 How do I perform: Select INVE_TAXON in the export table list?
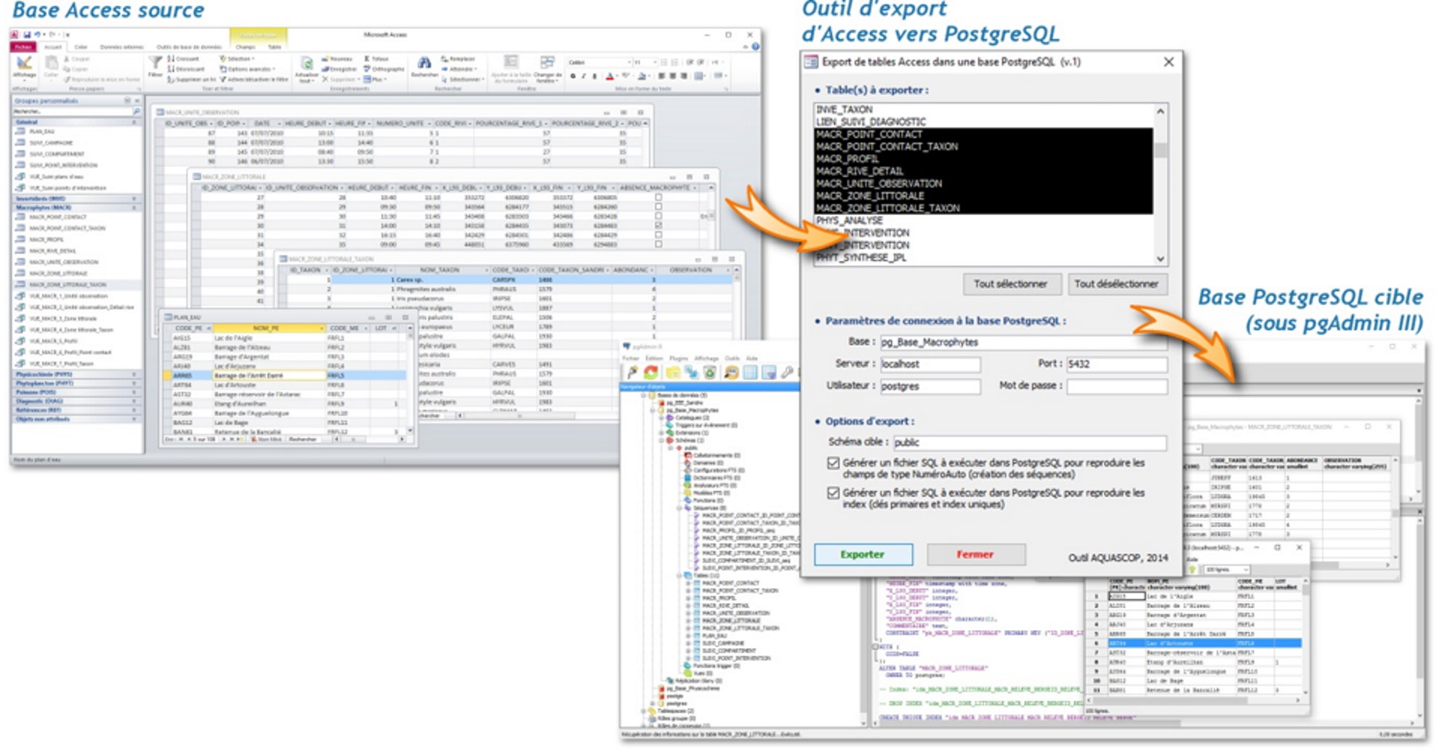(983, 110)
